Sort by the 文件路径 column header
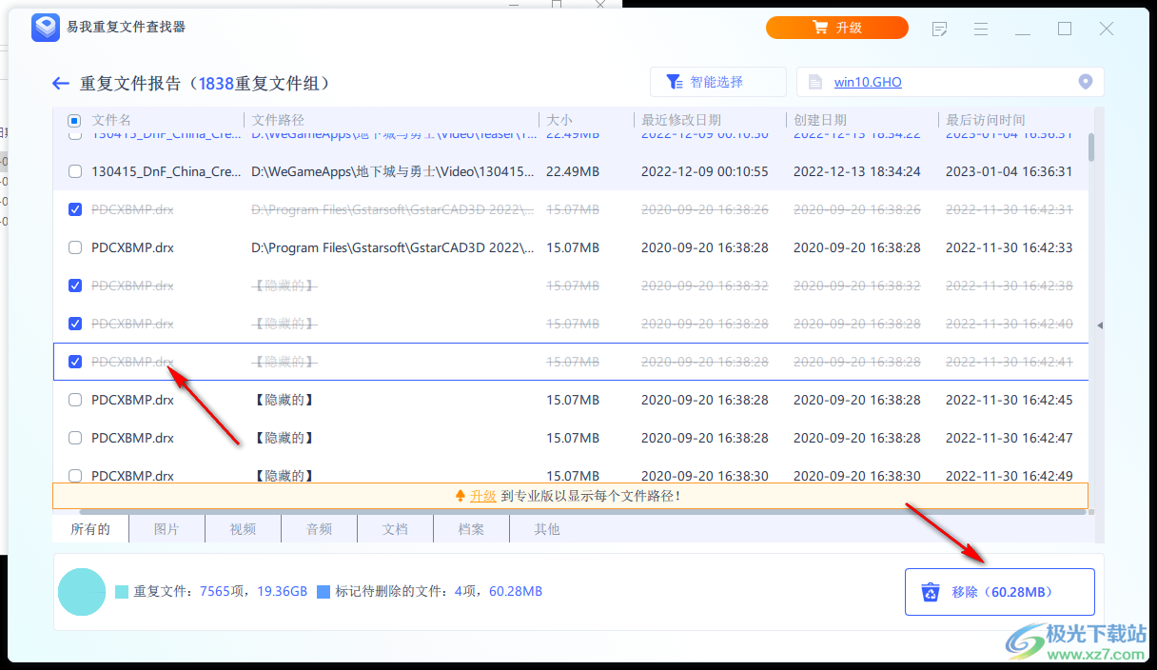Image resolution: width=1157 pixels, height=670 pixels. [278, 120]
